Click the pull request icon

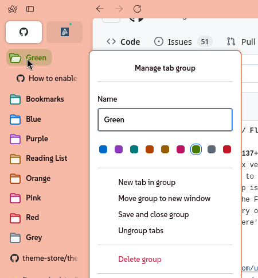[x=231, y=41]
